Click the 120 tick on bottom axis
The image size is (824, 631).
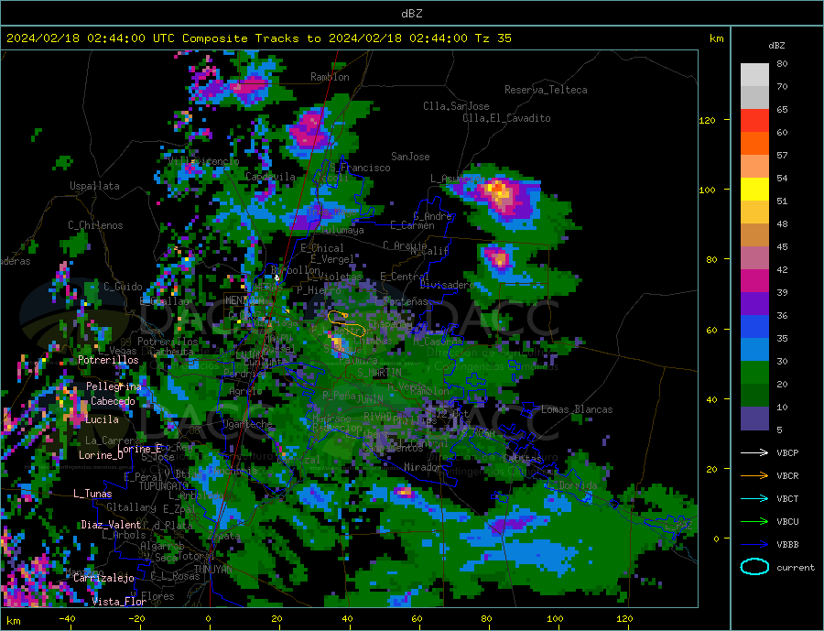tap(624, 618)
